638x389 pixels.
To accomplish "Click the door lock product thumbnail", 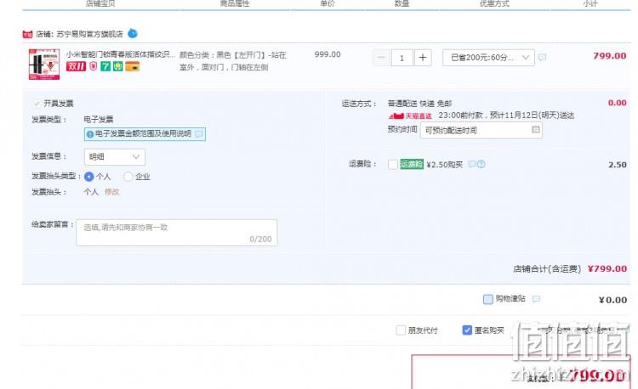I will click(44, 65).
